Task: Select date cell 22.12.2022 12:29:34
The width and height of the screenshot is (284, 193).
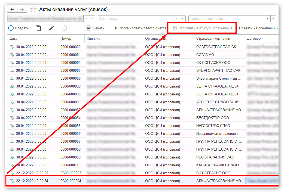Action: (32, 181)
